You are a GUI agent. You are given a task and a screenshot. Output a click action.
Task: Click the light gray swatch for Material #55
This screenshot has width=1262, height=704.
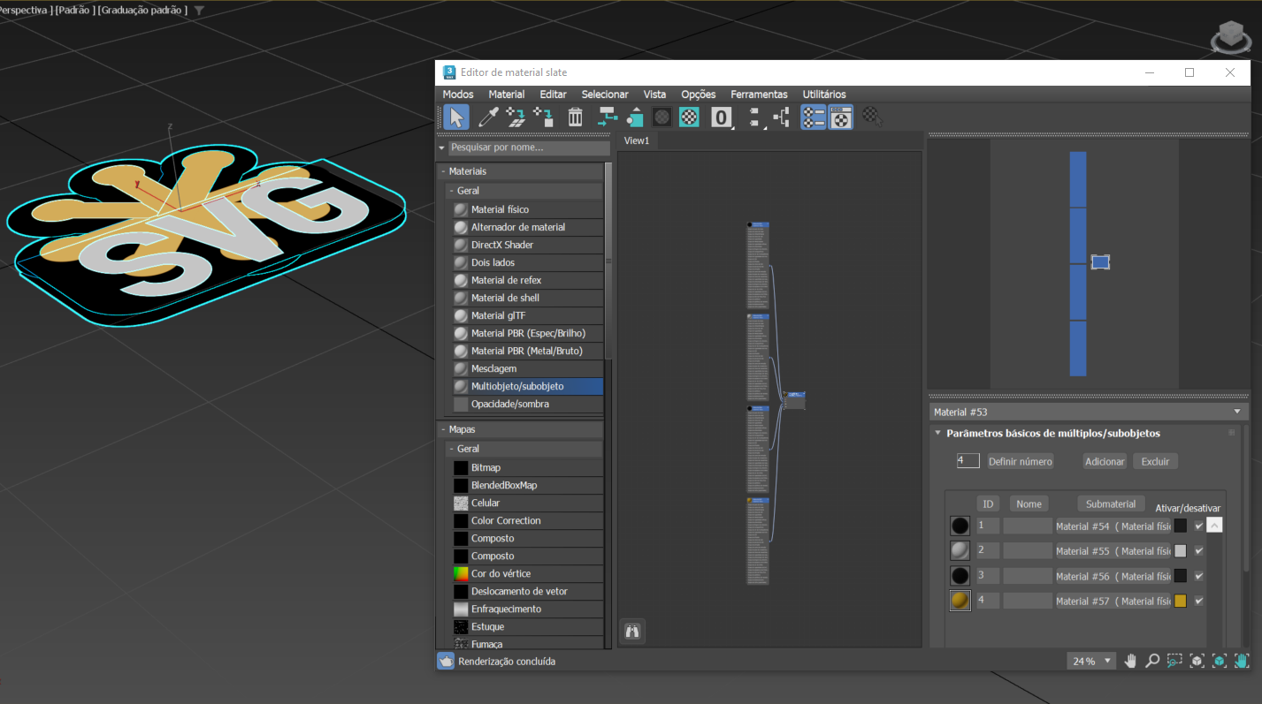point(1180,550)
